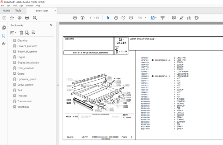Add the document to starred favorites
The height and width of the screenshot is (145, 223).
[x=12, y=18]
